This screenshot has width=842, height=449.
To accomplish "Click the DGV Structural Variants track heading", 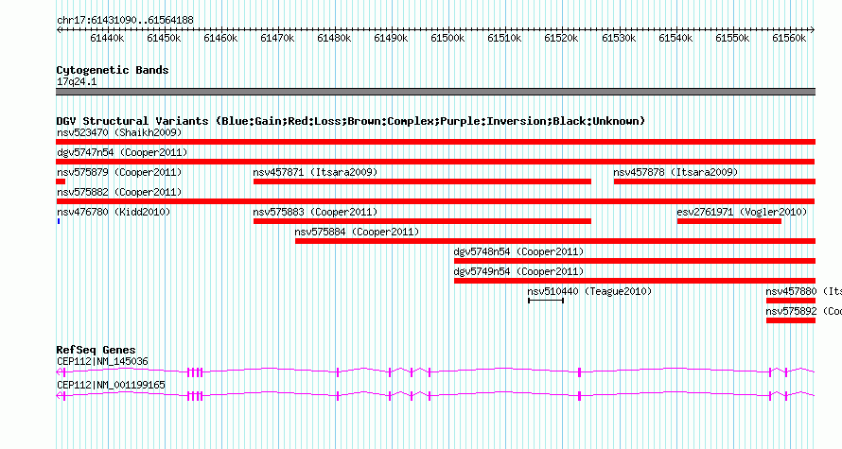I will 350,121.
